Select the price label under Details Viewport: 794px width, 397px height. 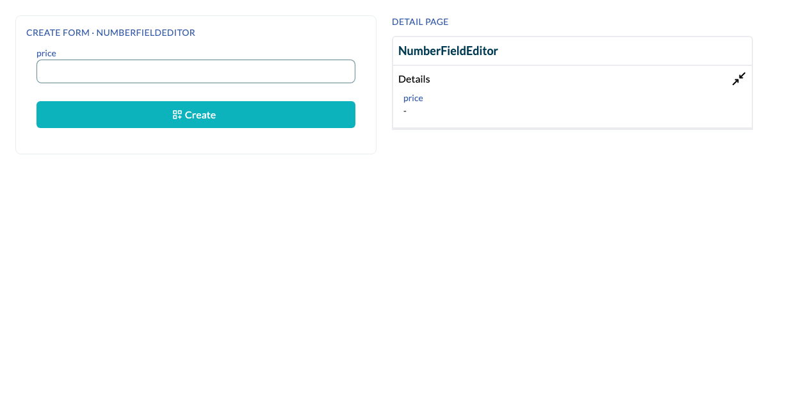tap(413, 98)
